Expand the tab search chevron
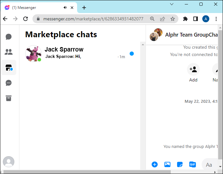223x174 pixels. pyautogui.click(x=172, y=4)
